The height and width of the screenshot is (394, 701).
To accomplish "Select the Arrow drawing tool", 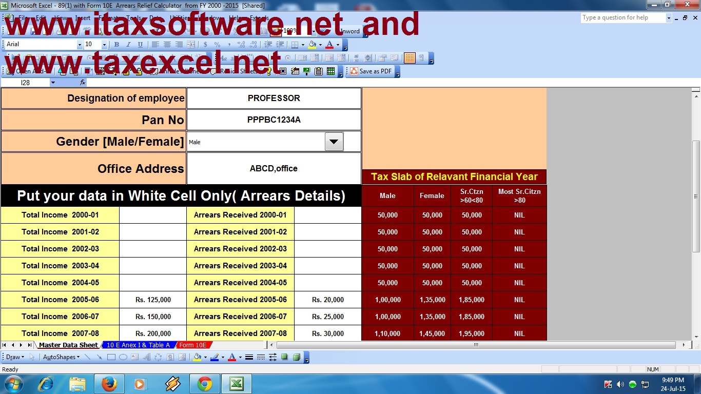I will tap(99, 357).
